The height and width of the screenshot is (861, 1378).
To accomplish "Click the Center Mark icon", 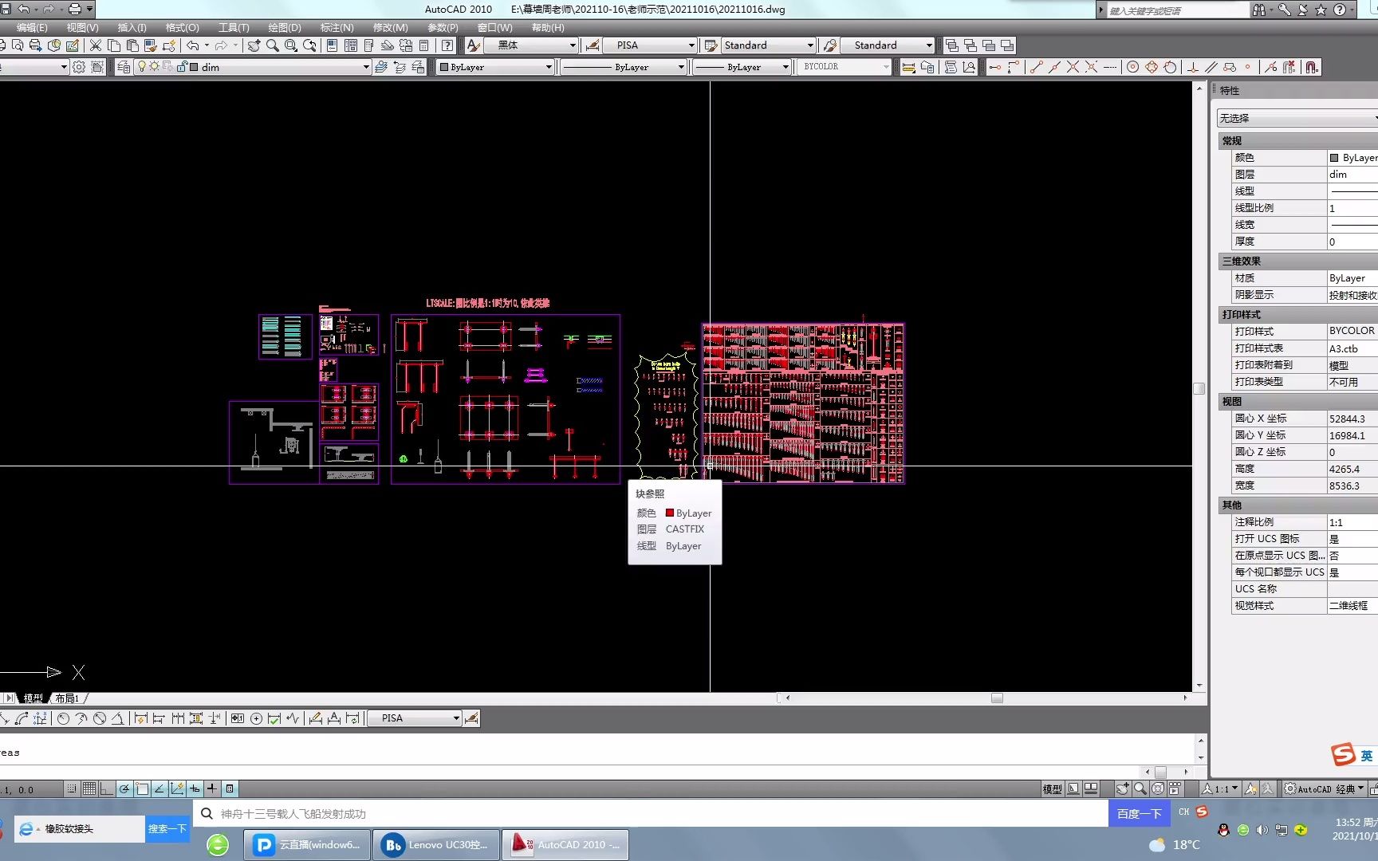I will tap(256, 718).
